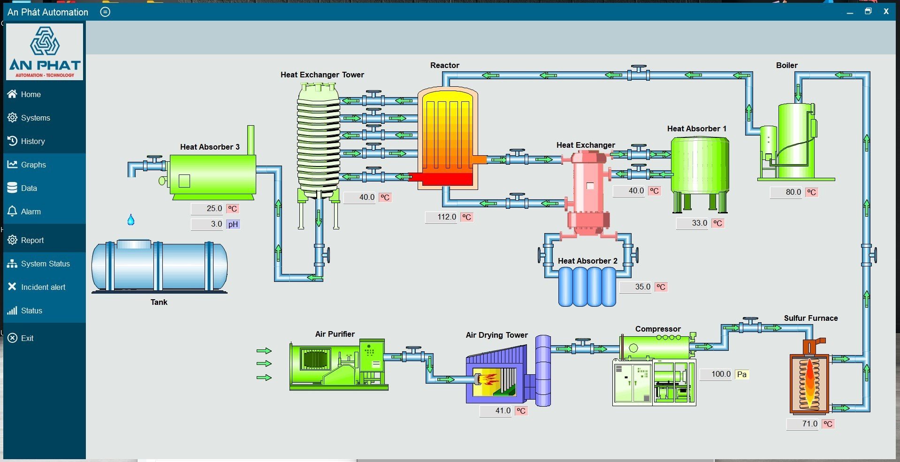
Task: Select the Compressor pressure field showing 100.0
Action: point(716,374)
